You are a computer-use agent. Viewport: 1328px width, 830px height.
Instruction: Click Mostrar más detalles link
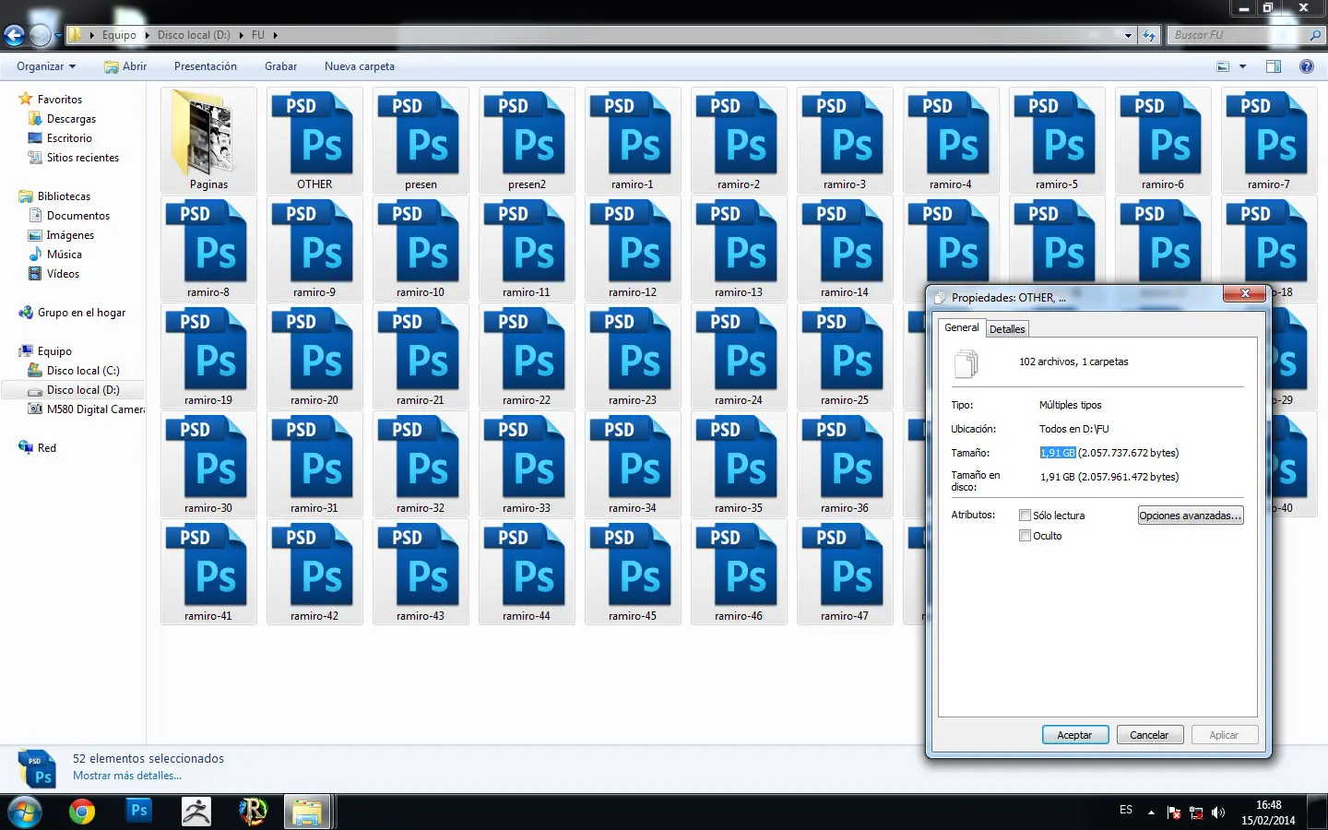127,776
